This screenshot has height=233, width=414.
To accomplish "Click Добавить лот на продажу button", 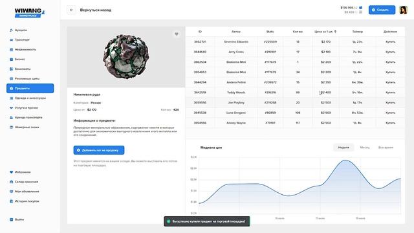I will (99, 150).
